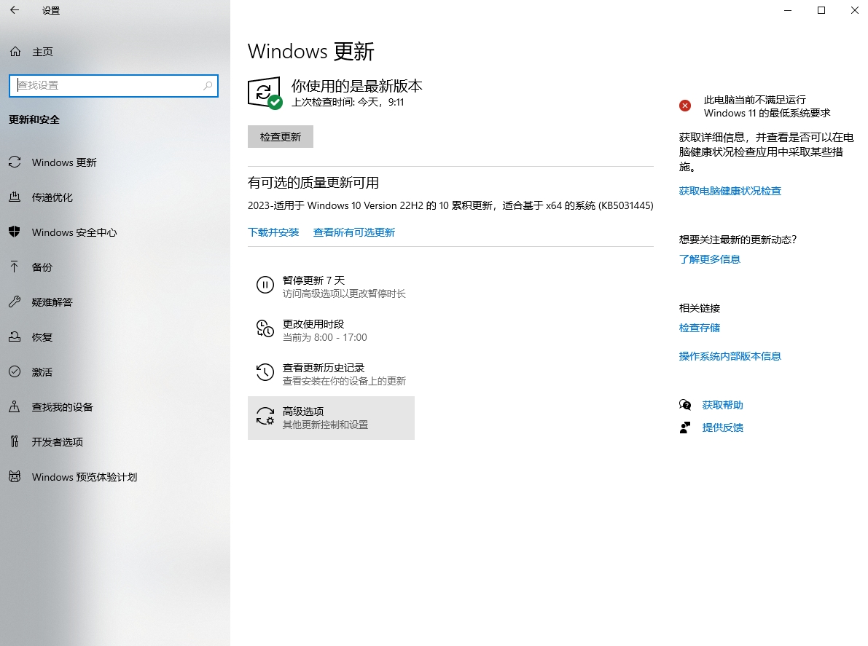Click the KB5031445 update description text
Viewport: 868px width, 646px height.
[x=450, y=205]
